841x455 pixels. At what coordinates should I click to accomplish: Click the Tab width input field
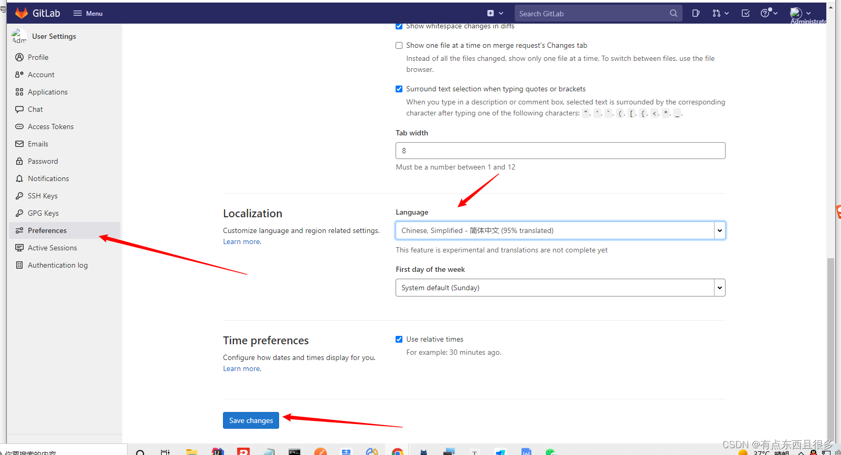560,151
